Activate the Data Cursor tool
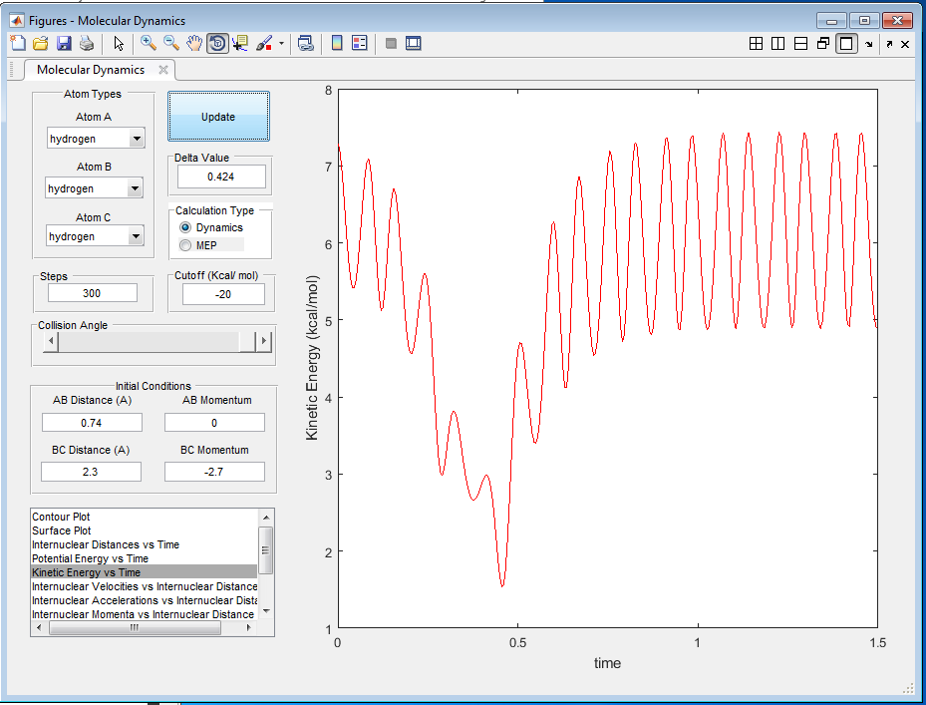Viewport: 926px width, 705px height. pos(240,43)
